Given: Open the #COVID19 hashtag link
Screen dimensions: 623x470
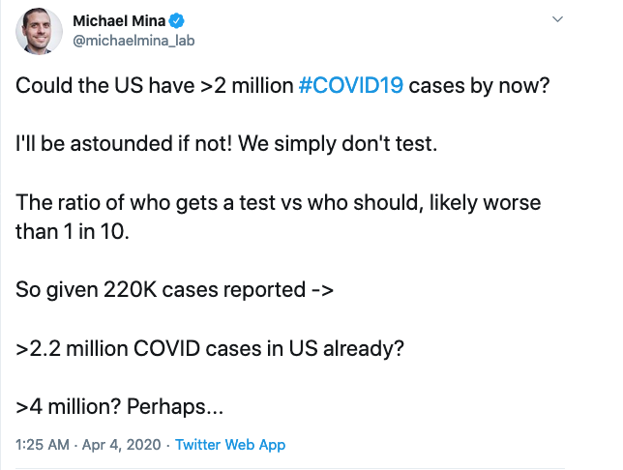Looking at the screenshot, I should click(x=351, y=85).
